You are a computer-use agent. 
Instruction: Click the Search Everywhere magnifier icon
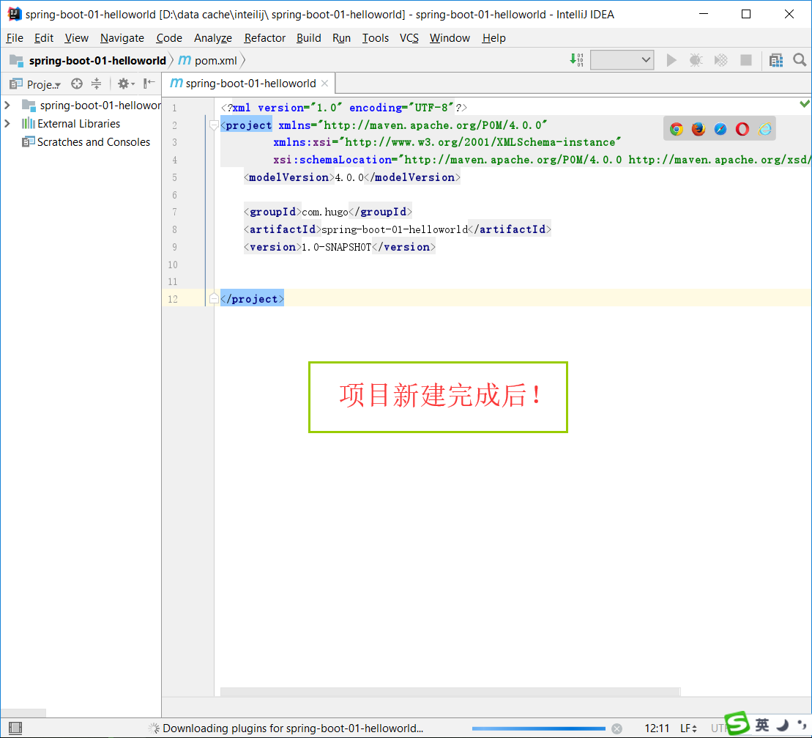(800, 60)
